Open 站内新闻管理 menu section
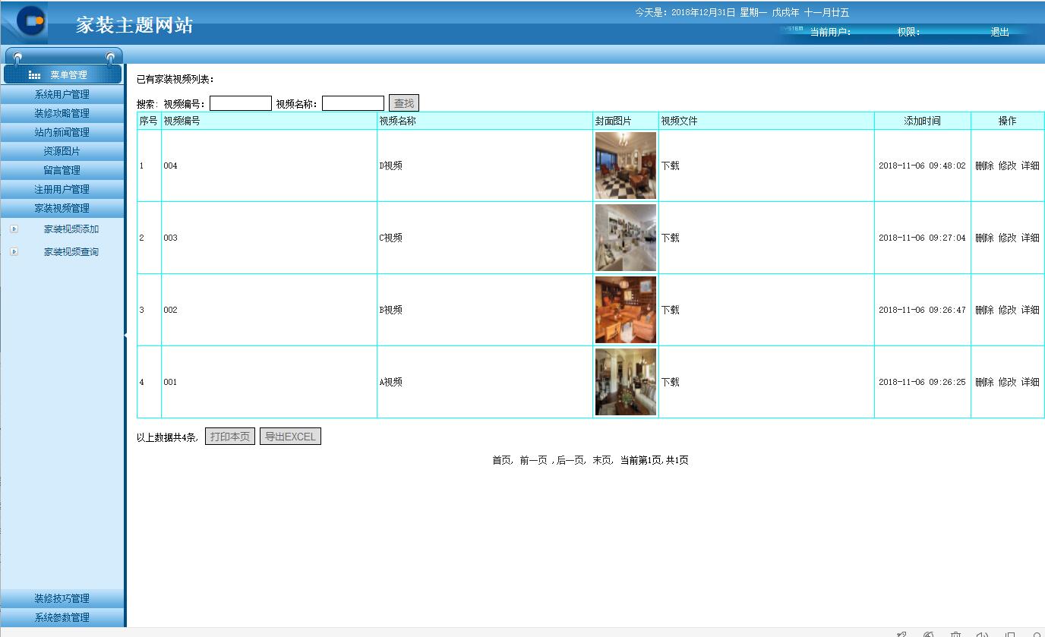1045x637 pixels. [x=62, y=132]
